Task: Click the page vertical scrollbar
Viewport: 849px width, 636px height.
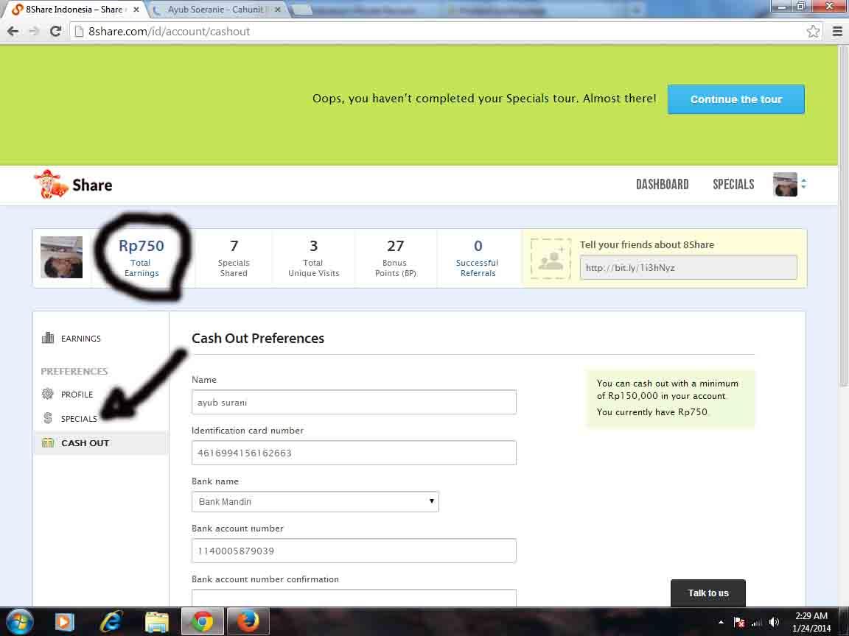Action: tap(843, 216)
